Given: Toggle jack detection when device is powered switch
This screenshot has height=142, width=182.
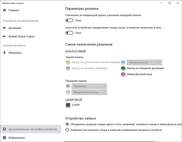Looking at the screenshot, I should pos(69,33).
